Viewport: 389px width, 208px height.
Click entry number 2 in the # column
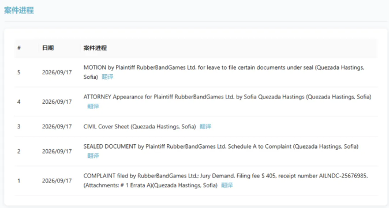tap(19, 152)
